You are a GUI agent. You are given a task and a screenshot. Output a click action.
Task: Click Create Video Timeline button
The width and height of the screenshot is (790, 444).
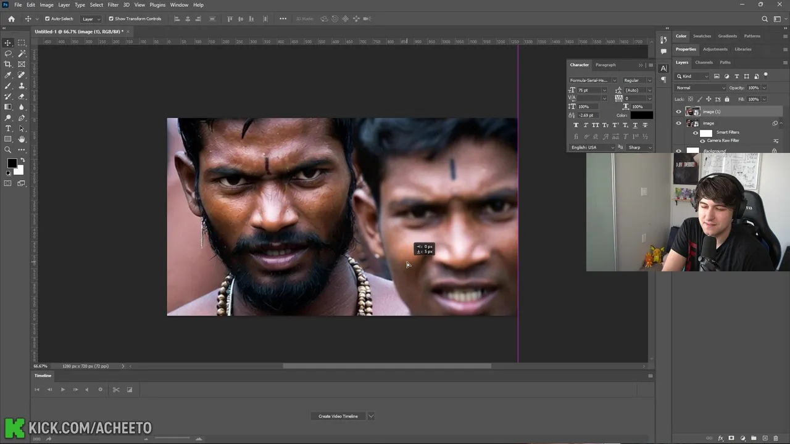click(338, 416)
